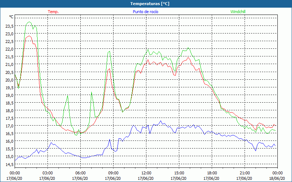Viewport: 292px width, 182px height.
Task: Click the '20,0' y-axis value
Action: [x=9, y=80]
